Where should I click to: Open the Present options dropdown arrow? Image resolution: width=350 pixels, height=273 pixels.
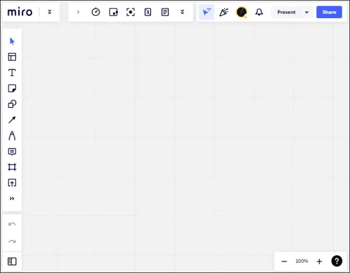pyautogui.click(x=306, y=12)
